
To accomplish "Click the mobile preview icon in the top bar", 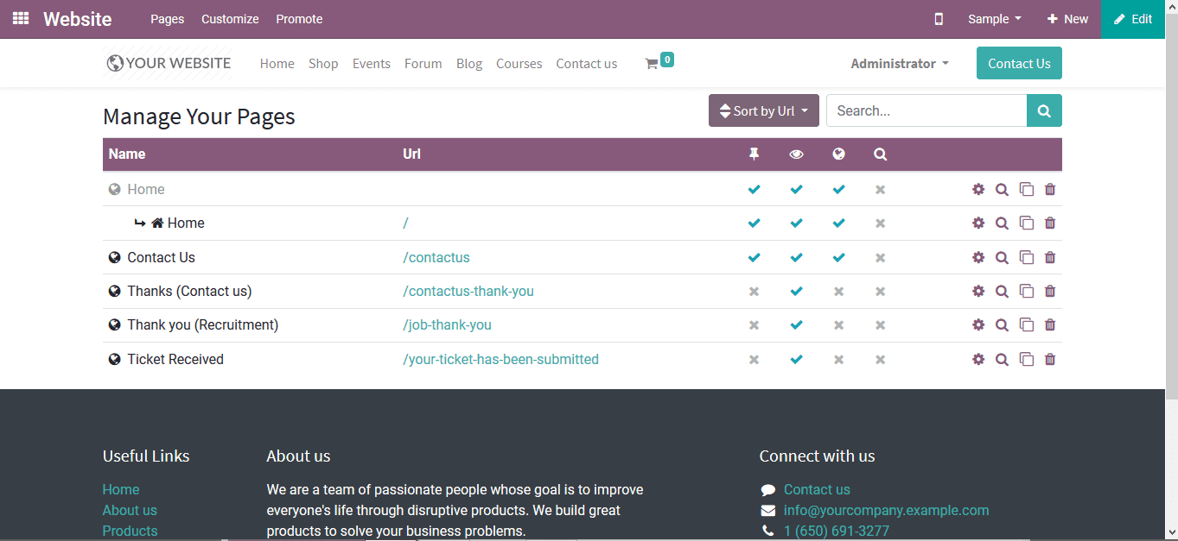I will [x=939, y=18].
